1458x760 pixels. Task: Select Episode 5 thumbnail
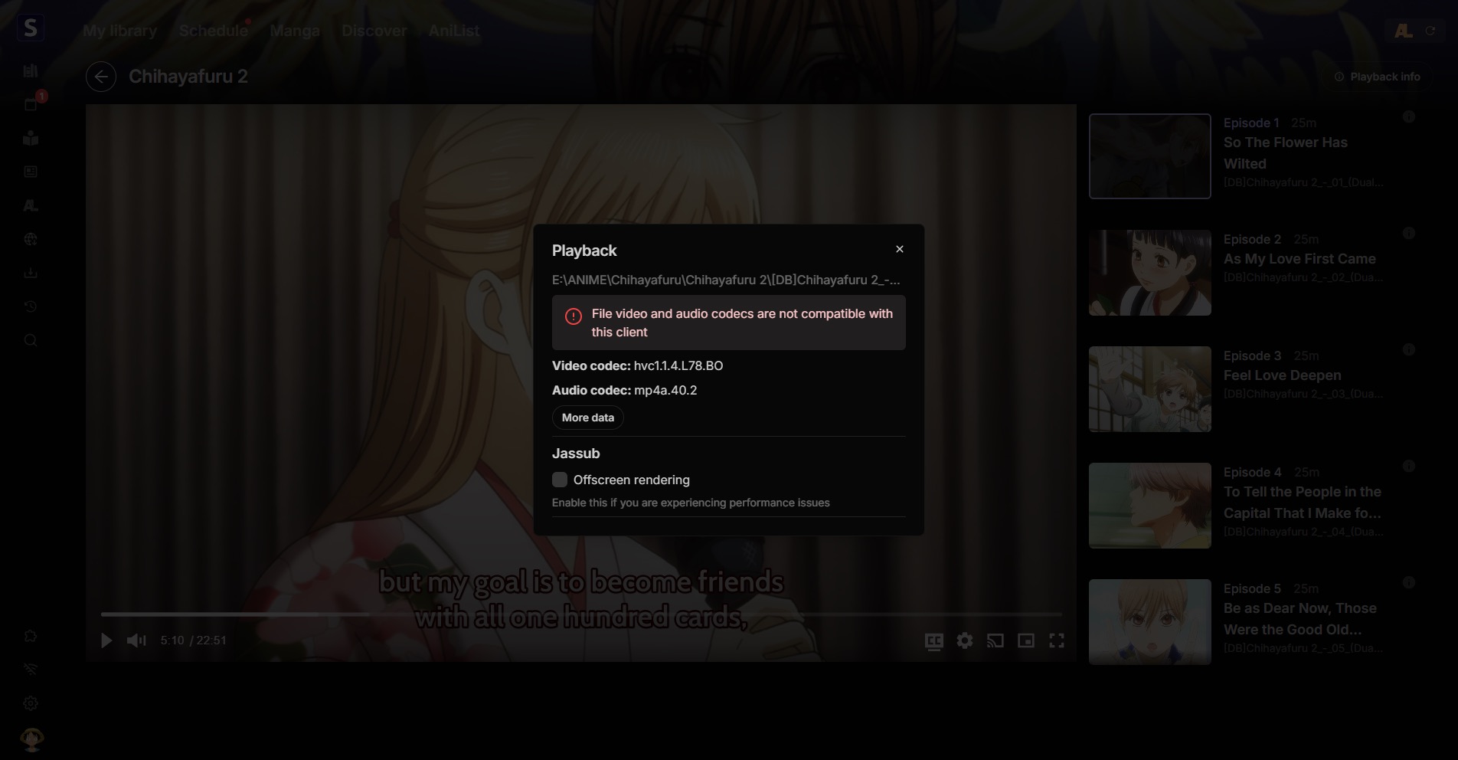(x=1150, y=622)
